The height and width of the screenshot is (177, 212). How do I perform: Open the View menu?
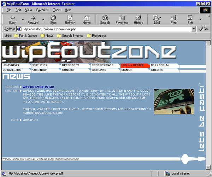28,10
